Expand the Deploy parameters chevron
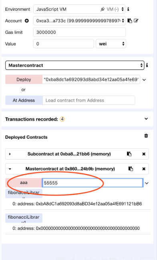 144,80
